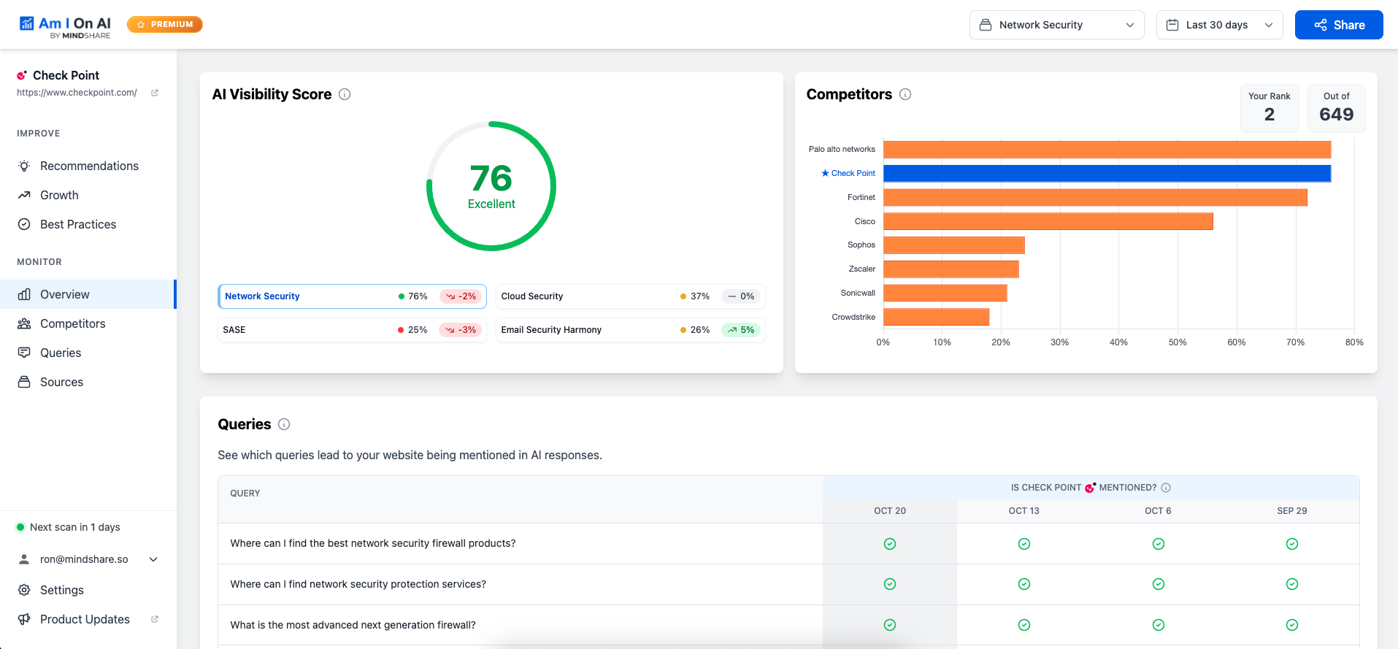Viewport: 1398px width, 649px height.
Task: Click the info icon next to Competitors heading
Action: pos(905,94)
